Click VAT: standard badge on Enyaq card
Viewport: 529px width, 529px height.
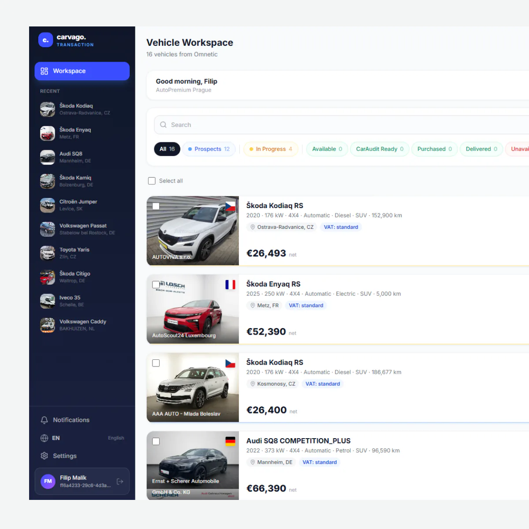tap(306, 305)
